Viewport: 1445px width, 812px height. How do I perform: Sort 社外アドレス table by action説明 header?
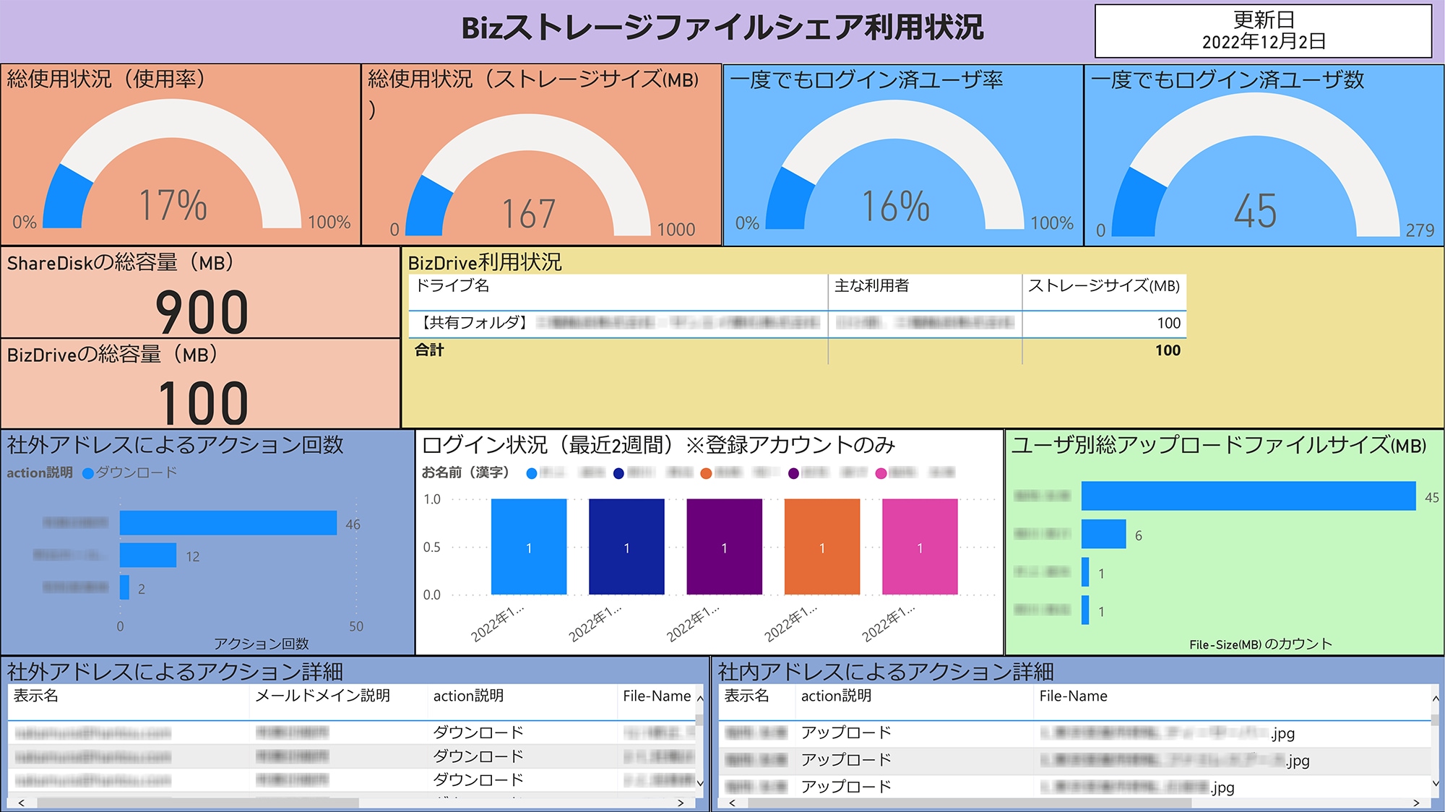[x=468, y=696]
